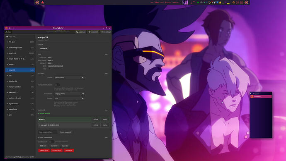Viewport: 286px width, 161px height.
Task: Collapse the Info section with Hide
Action: tap(106, 54)
